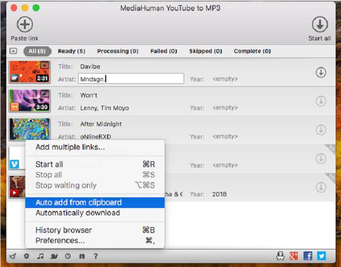The width and height of the screenshot is (341, 267).
Task: Click the Artist field containing Mndsgn.
Action: coord(131,79)
